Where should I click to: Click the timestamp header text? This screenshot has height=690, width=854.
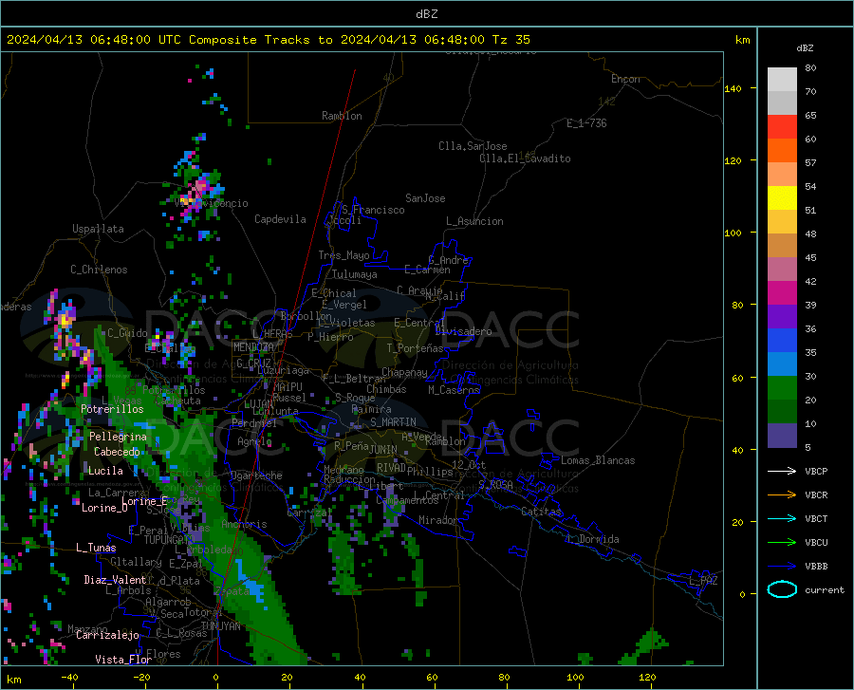[x=268, y=39]
